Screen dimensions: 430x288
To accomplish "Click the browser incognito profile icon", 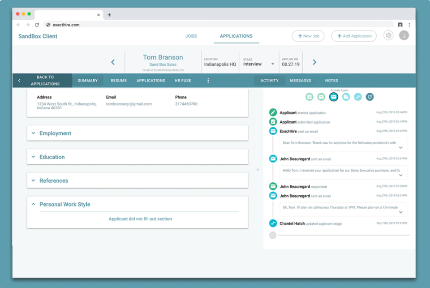I will coord(400,25).
